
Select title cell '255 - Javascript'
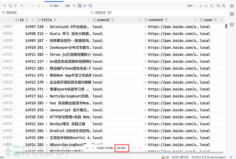(64, 110)
